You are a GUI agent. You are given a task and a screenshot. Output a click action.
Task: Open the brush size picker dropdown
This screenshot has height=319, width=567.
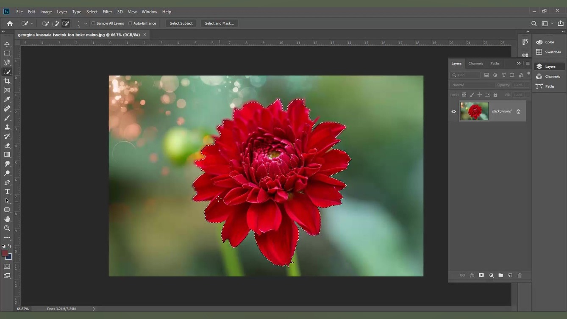pos(86,24)
